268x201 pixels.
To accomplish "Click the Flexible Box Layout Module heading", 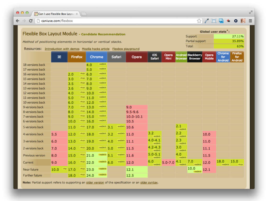I will (50, 34).
